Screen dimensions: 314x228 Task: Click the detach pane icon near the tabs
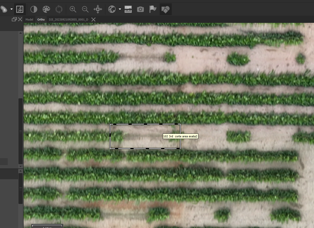pos(15,19)
